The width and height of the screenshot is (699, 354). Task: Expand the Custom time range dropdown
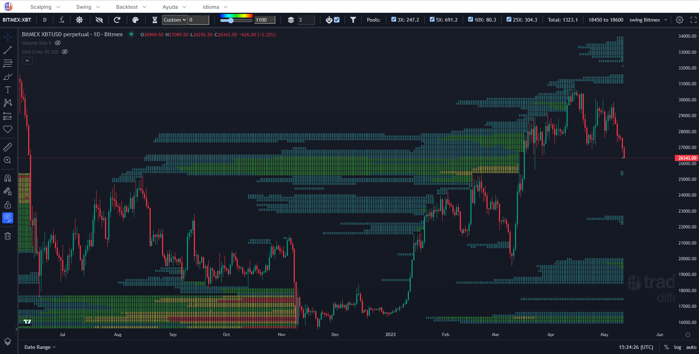[175, 20]
